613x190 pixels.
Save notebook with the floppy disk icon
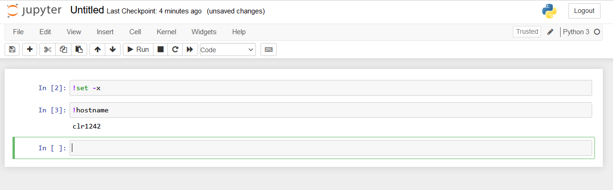(12, 49)
